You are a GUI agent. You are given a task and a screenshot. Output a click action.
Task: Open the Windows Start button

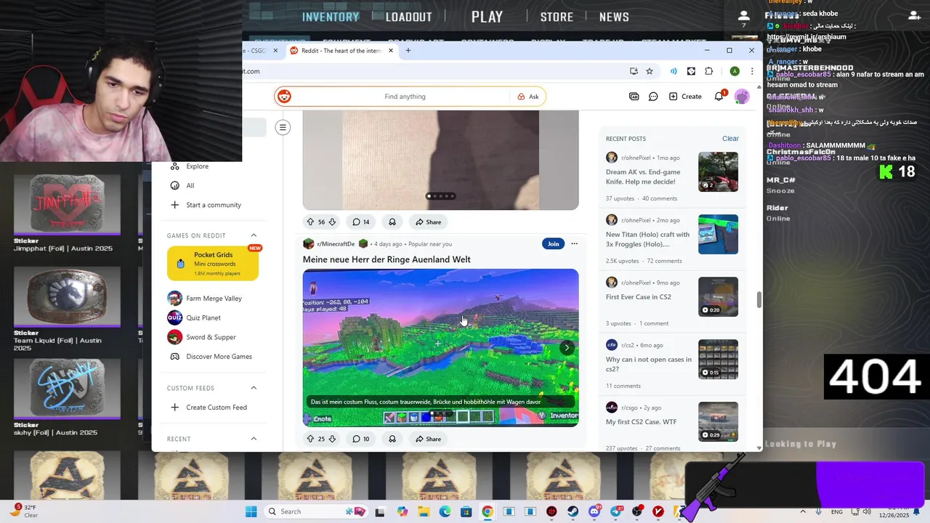pyautogui.click(x=251, y=511)
